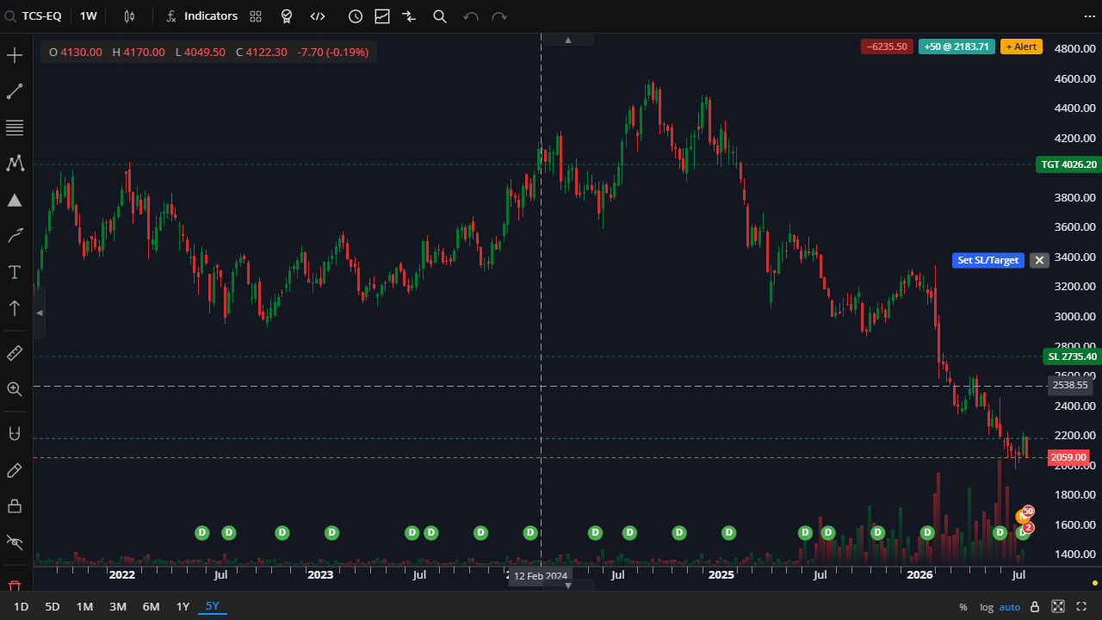Switch to the 6M range
Viewport: 1102px width, 620px height.
click(151, 607)
